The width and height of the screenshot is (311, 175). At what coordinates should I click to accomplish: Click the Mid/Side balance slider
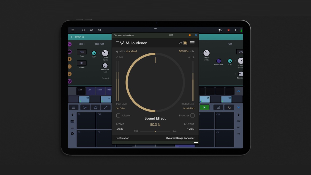[155, 131]
